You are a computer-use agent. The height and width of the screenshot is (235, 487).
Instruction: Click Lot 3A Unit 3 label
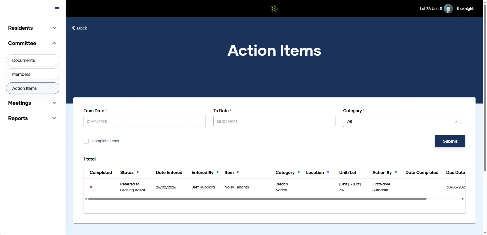(431, 9)
